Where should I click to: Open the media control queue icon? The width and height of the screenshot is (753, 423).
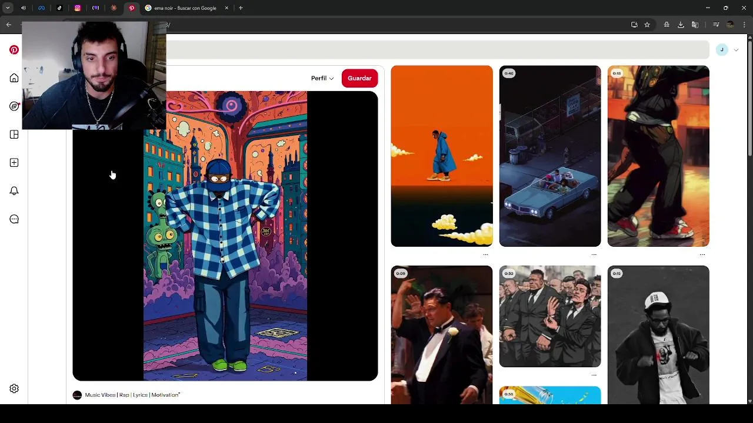pos(716,25)
